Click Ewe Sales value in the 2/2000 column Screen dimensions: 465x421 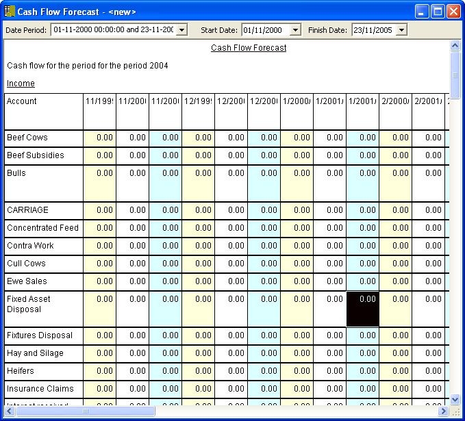(x=395, y=281)
